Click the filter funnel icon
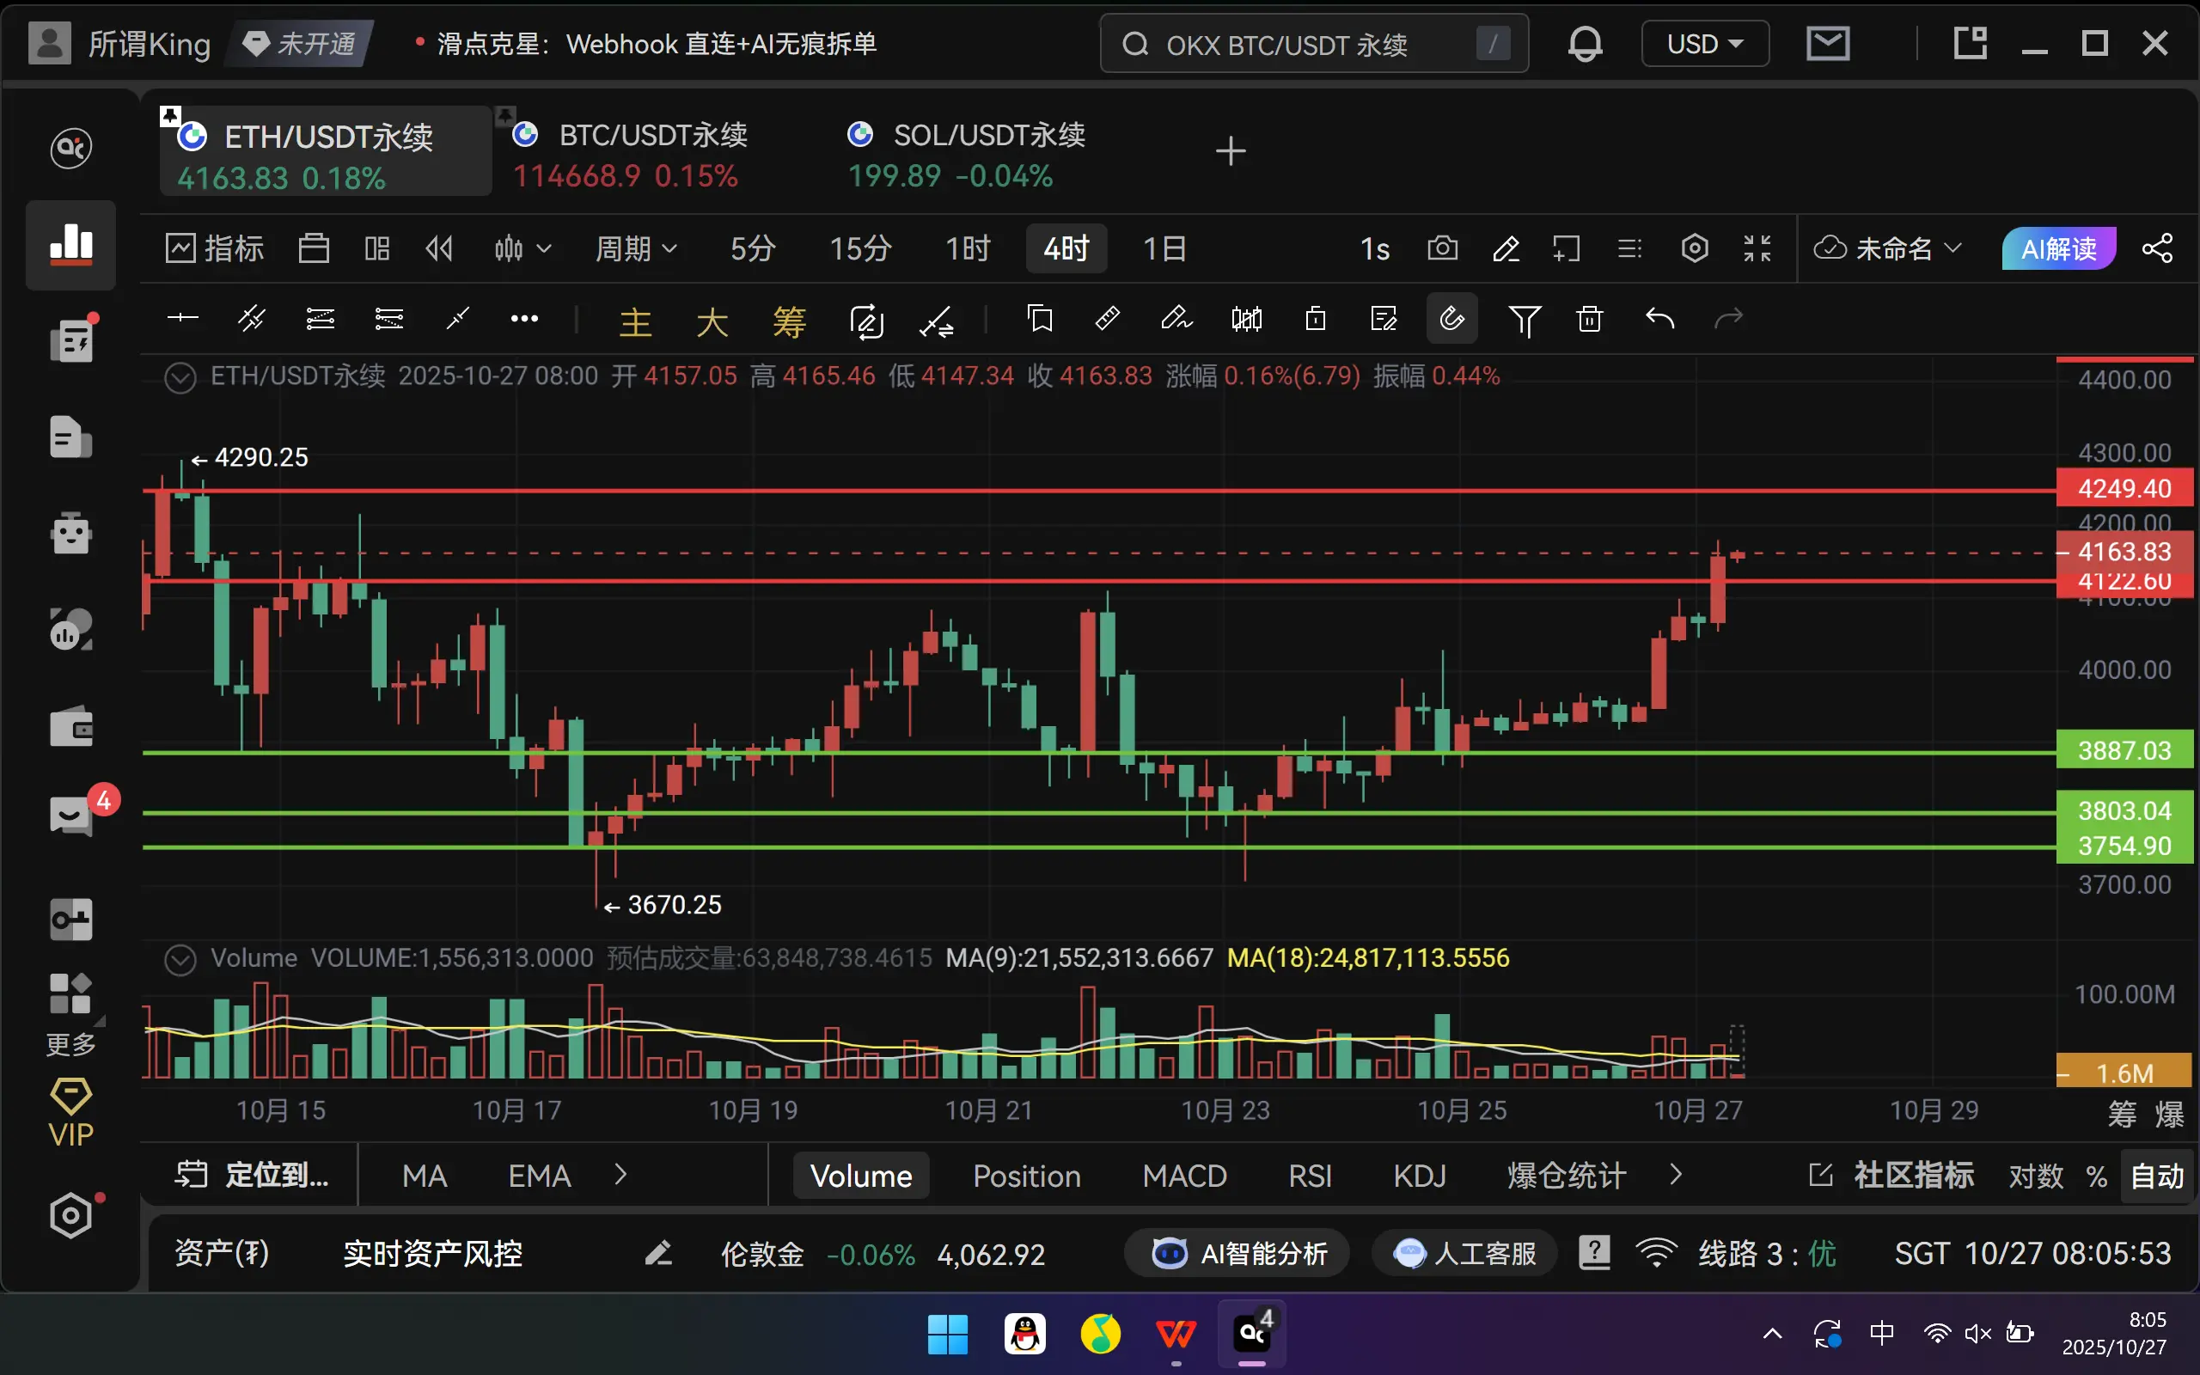The image size is (2200, 1375). click(x=1524, y=319)
